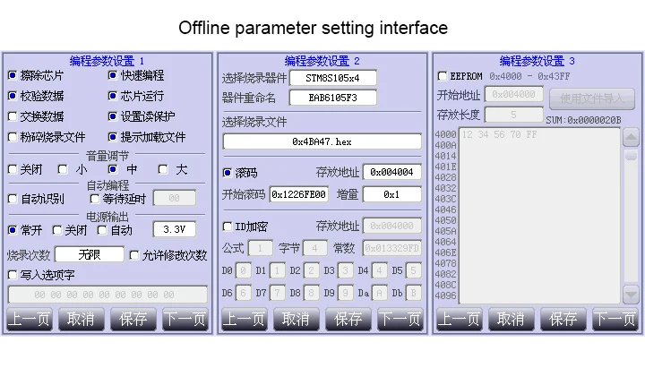Enable 允许修改次数 allow modify count

(134, 255)
